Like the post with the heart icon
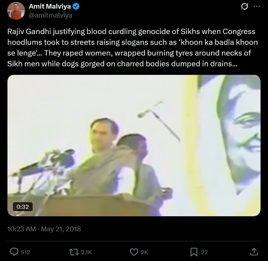Screen dimensions: 268x261 tap(134, 252)
